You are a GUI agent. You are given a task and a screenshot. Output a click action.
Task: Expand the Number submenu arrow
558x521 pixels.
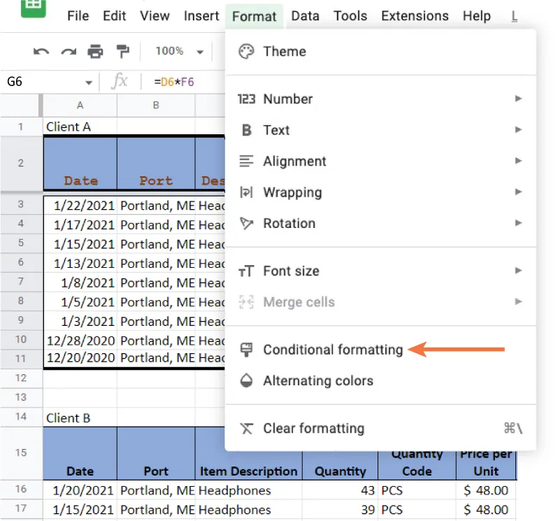[518, 99]
